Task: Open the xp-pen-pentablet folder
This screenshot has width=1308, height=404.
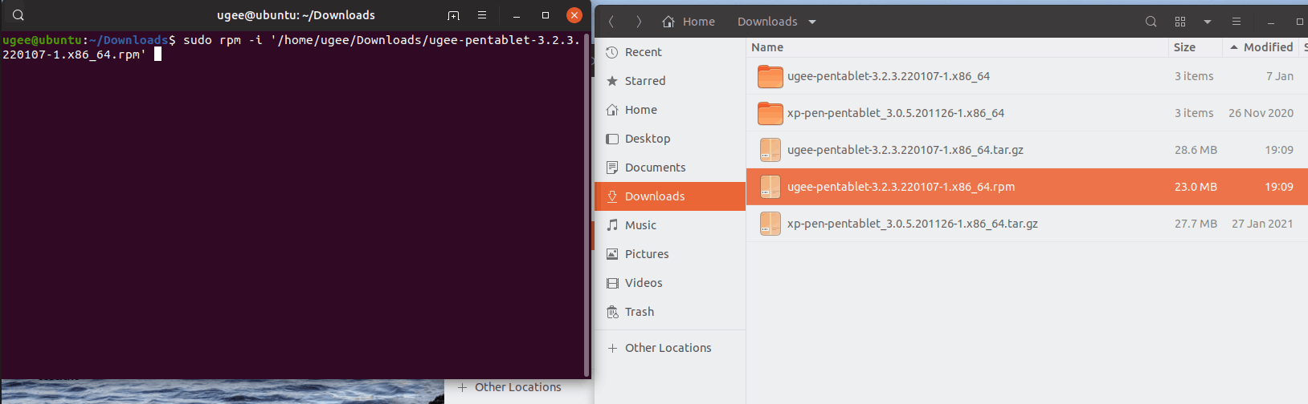Action: point(895,113)
